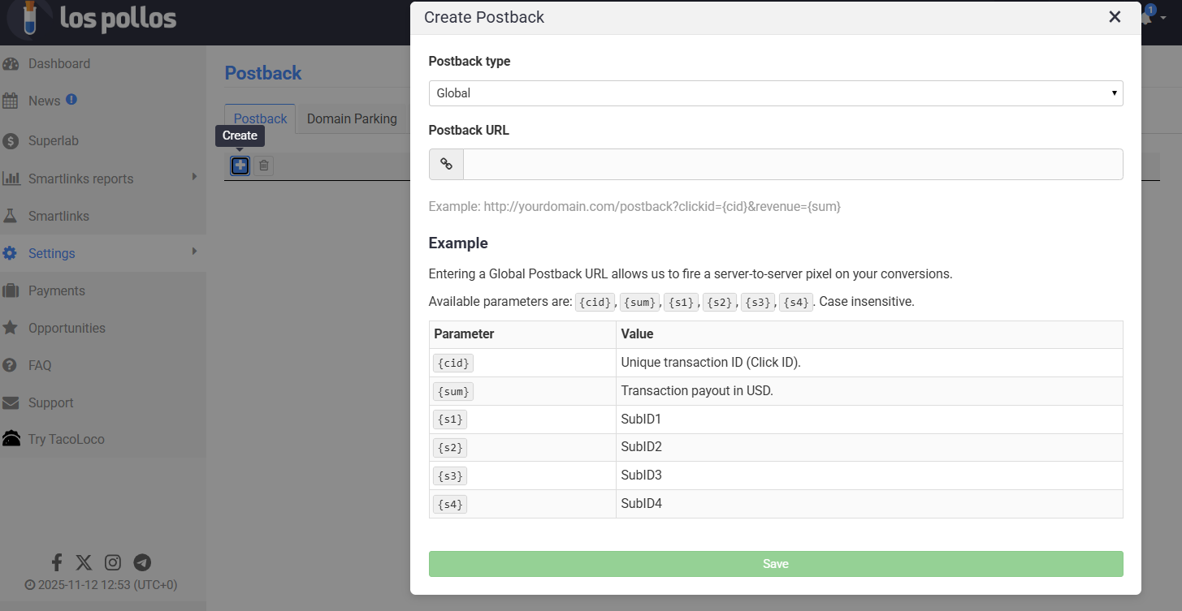This screenshot has height=611, width=1182.
Task: Switch to the Domain Parking tab
Action: 352,118
